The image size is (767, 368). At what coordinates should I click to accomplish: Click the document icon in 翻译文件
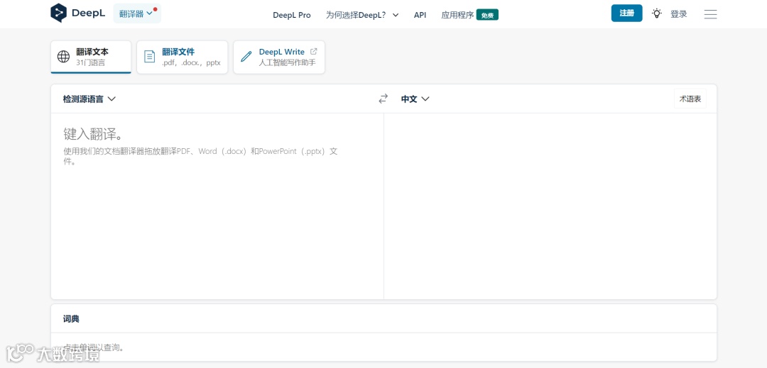(x=149, y=57)
